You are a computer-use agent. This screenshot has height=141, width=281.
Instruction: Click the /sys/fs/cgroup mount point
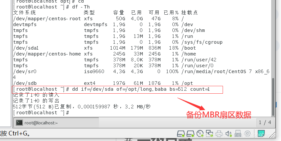click(x=202, y=42)
